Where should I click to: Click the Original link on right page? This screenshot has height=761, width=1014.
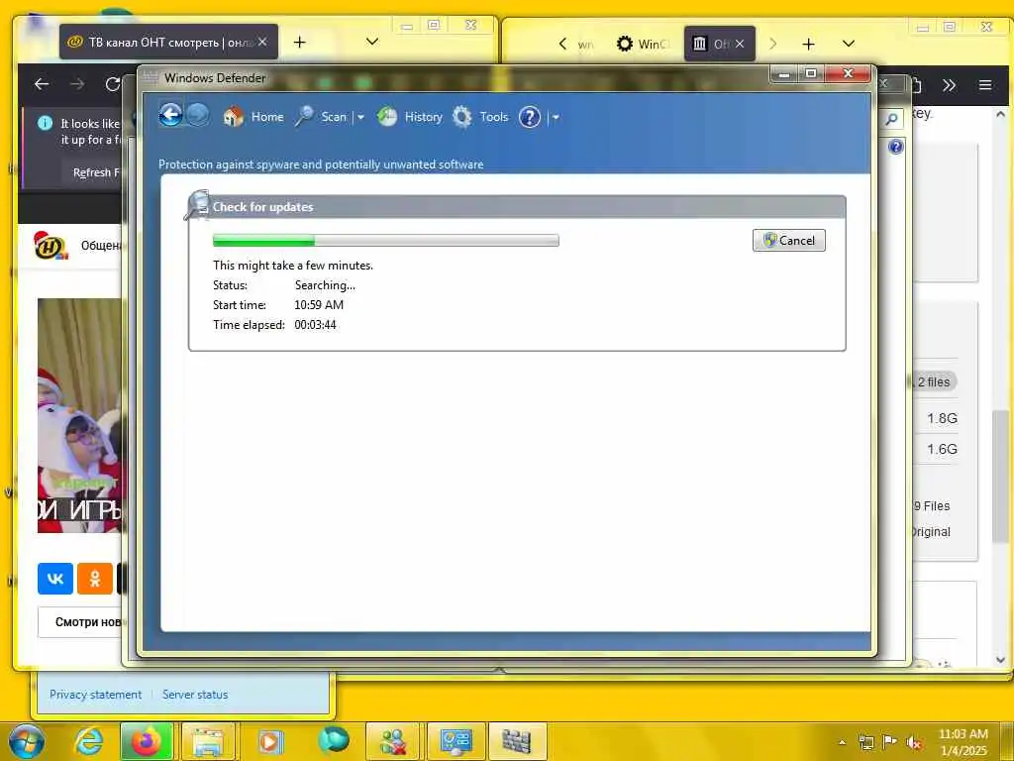coord(931,532)
